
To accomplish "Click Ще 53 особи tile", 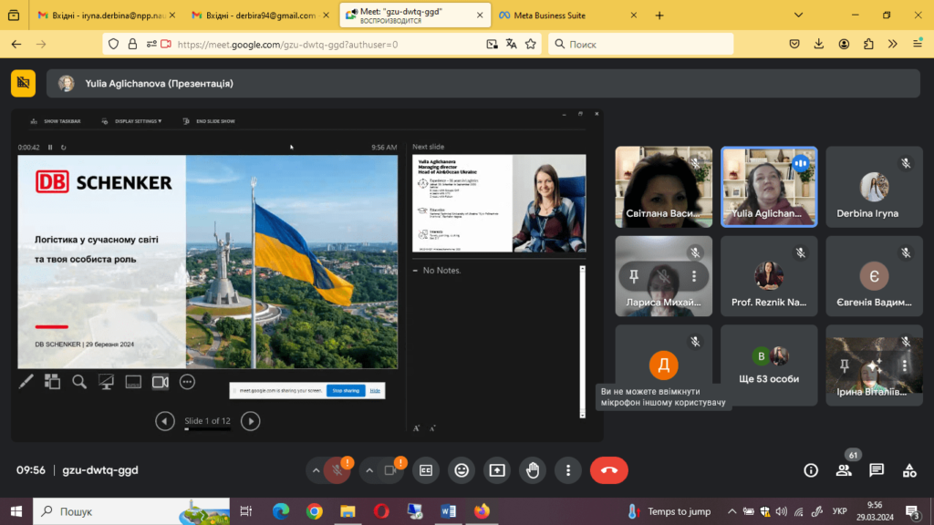I will tap(769, 365).
